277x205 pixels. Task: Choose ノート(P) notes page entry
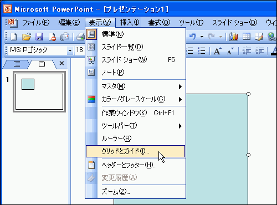click(135, 73)
